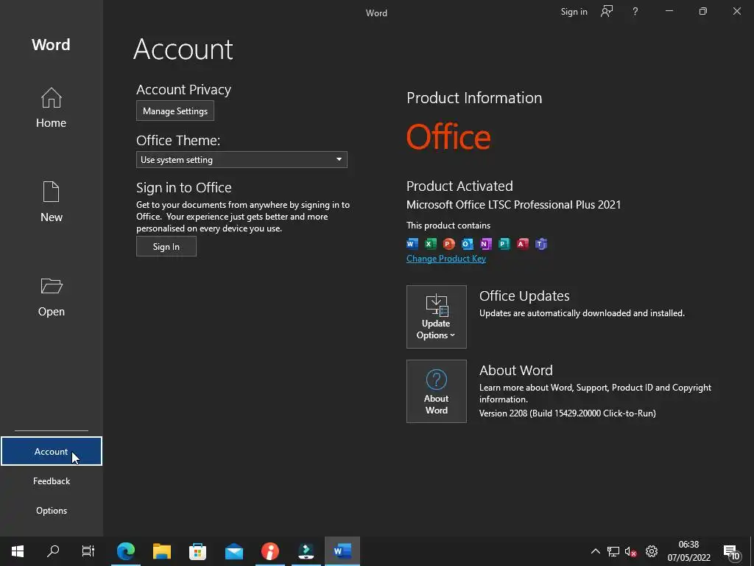The image size is (754, 566).
Task: Select the Account tab in sidebar
Action: click(52, 451)
